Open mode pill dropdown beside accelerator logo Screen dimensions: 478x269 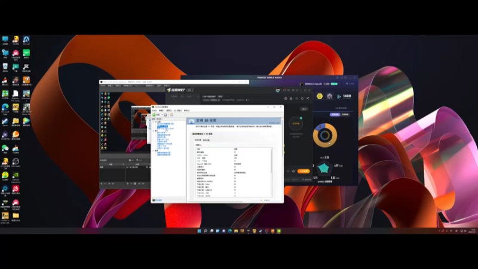pyautogui.click(x=190, y=90)
